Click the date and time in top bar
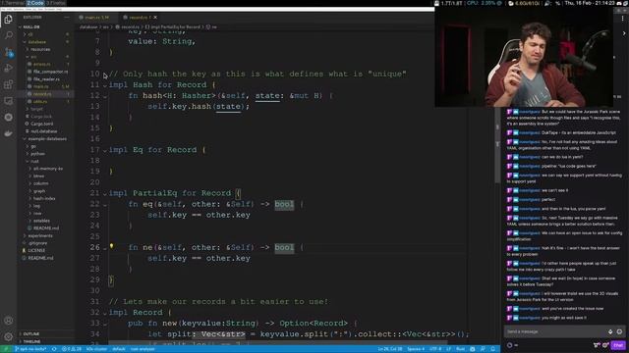Screen dimensions: 629x353 click(590, 3)
